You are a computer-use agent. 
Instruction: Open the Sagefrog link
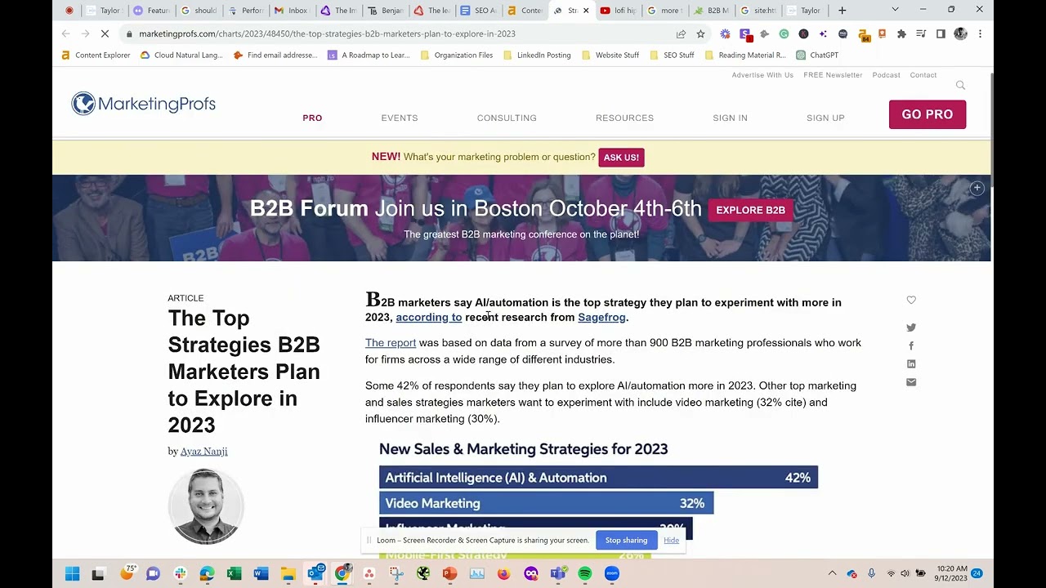coord(601,318)
